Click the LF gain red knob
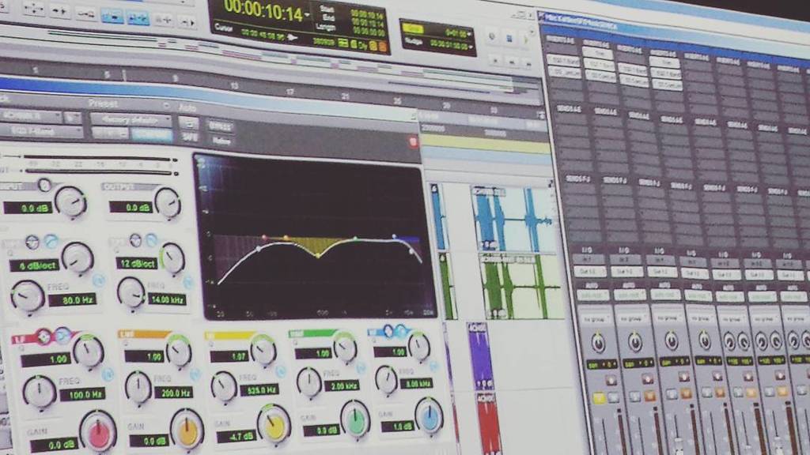 coord(98,432)
